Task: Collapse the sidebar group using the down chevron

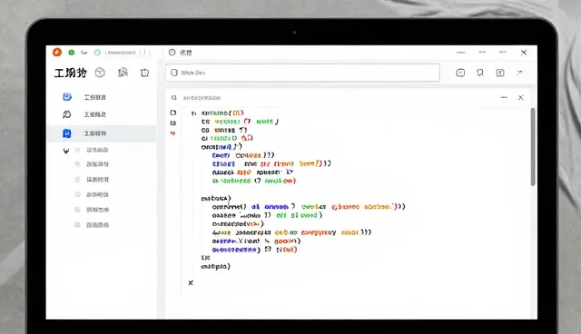Action: [x=66, y=151]
